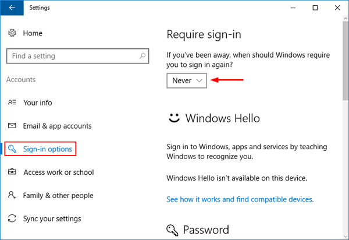Screen dimensions: 349x240
Task: Navigate to Family & other people
Action: click(58, 196)
